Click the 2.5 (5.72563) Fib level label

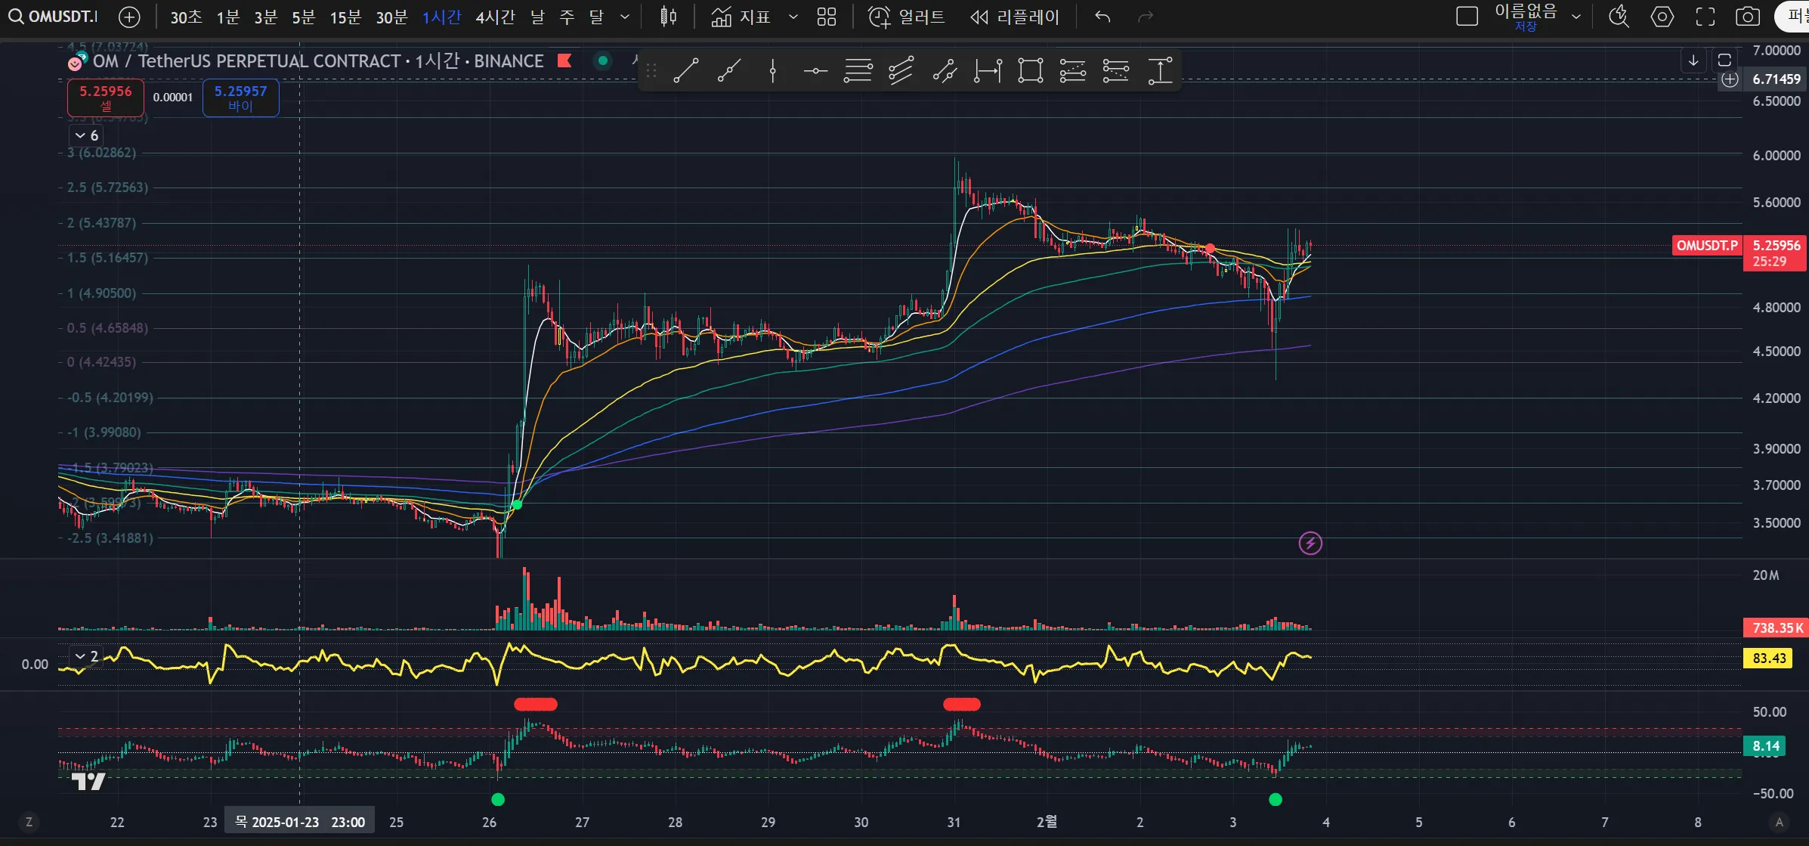coord(107,187)
